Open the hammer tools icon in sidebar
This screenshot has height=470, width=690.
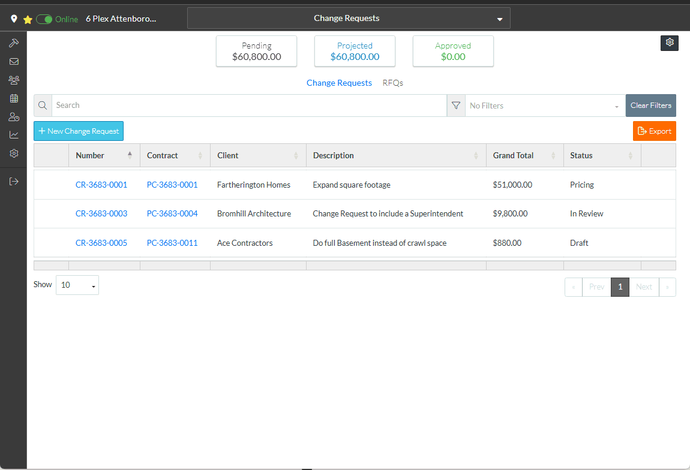pos(14,43)
